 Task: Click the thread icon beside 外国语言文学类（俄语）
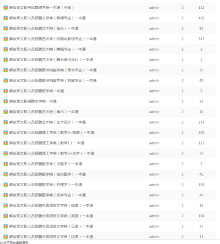point(6,205)
